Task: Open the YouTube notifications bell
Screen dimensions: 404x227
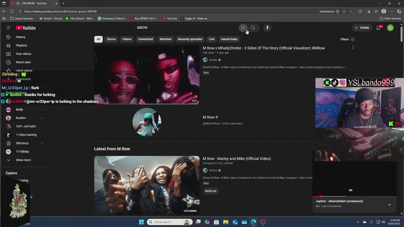Action: pyautogui.click(x=378, y=28)
